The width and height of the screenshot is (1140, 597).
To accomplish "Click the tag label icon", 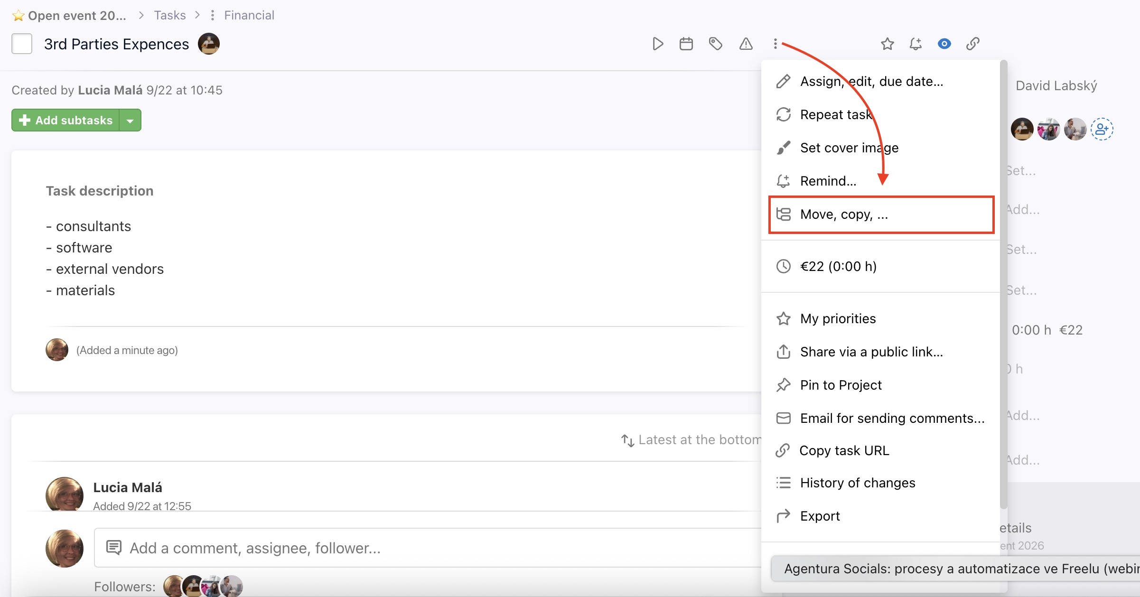I will coord(715,44).
